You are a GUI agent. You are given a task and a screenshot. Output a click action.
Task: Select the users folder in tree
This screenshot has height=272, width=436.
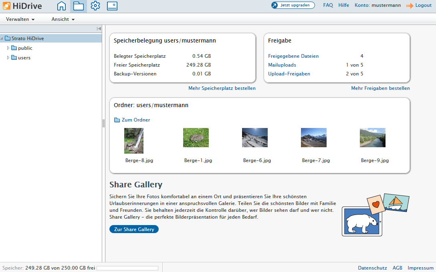(x=24, y=58)
